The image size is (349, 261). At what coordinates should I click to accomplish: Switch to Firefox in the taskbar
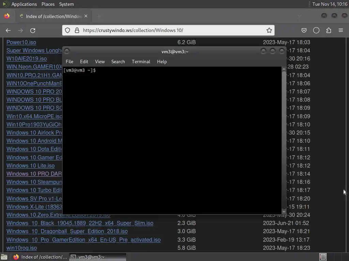point(40,257)
